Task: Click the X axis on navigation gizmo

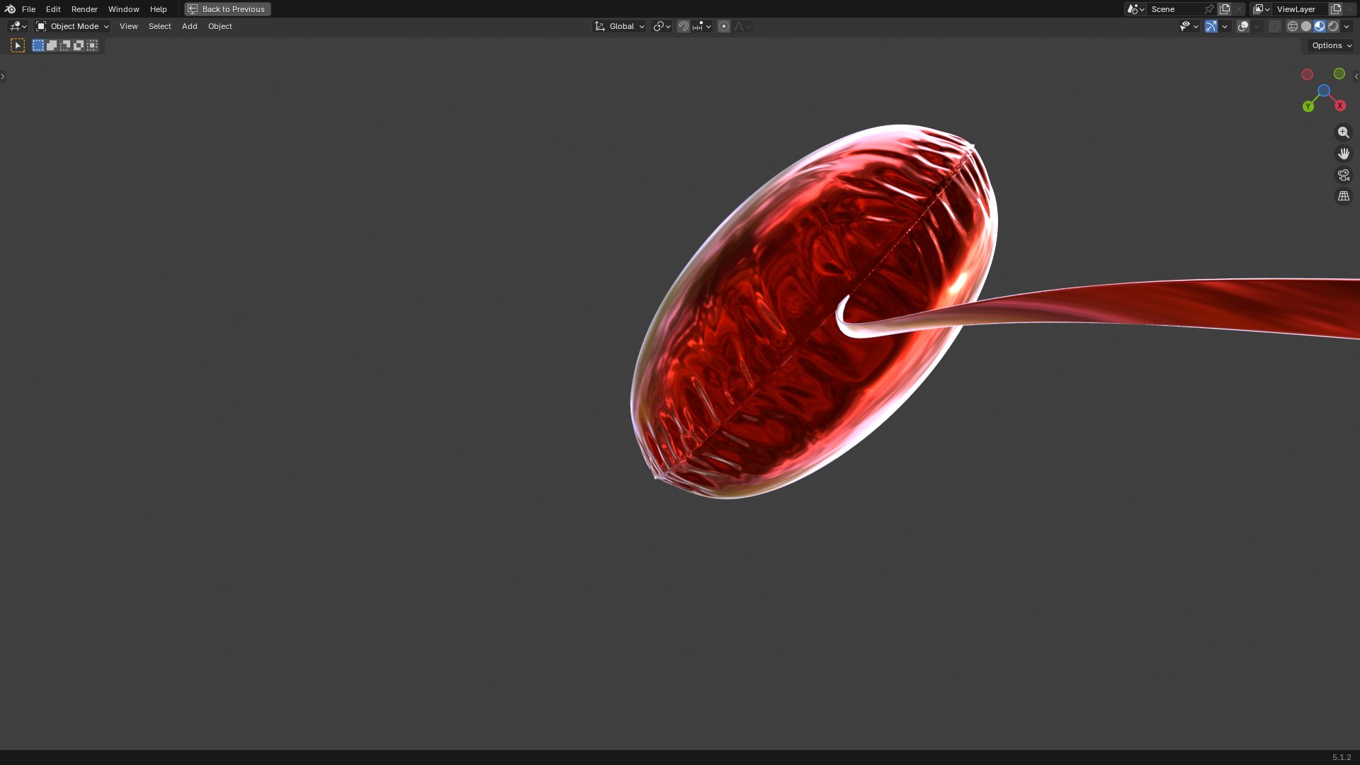Action: pos(1340,106)
